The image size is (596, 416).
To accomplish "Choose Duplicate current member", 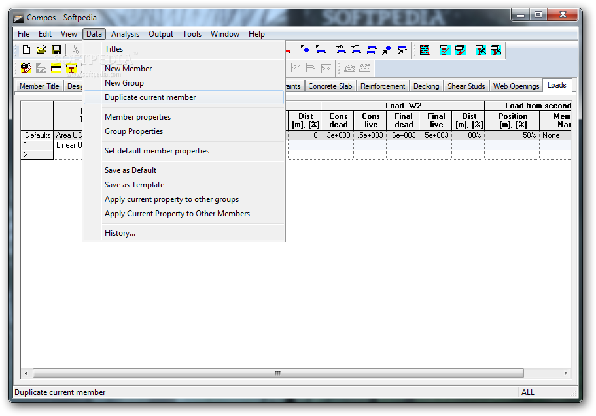I will click(x=184, y=97).
